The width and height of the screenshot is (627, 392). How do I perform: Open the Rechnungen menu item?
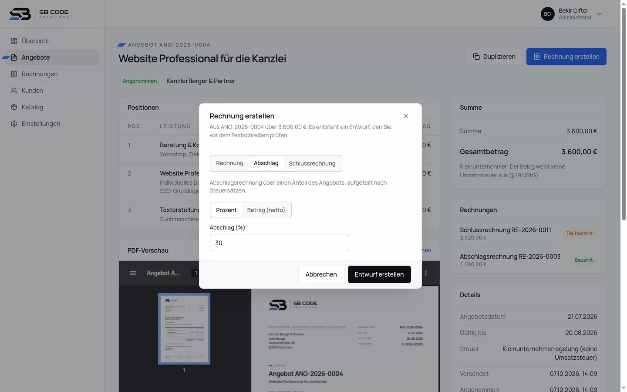tap(52, 74)
